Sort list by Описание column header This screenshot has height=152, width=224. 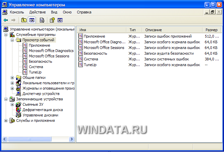point(172,30)
